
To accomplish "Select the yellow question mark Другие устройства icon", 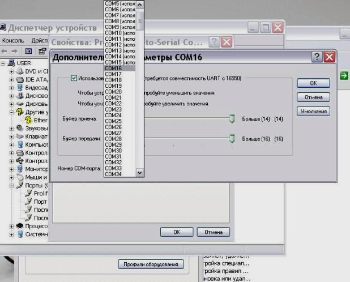I will tap(20, 112).
